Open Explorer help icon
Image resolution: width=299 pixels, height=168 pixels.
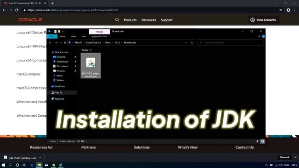[263, 36]
